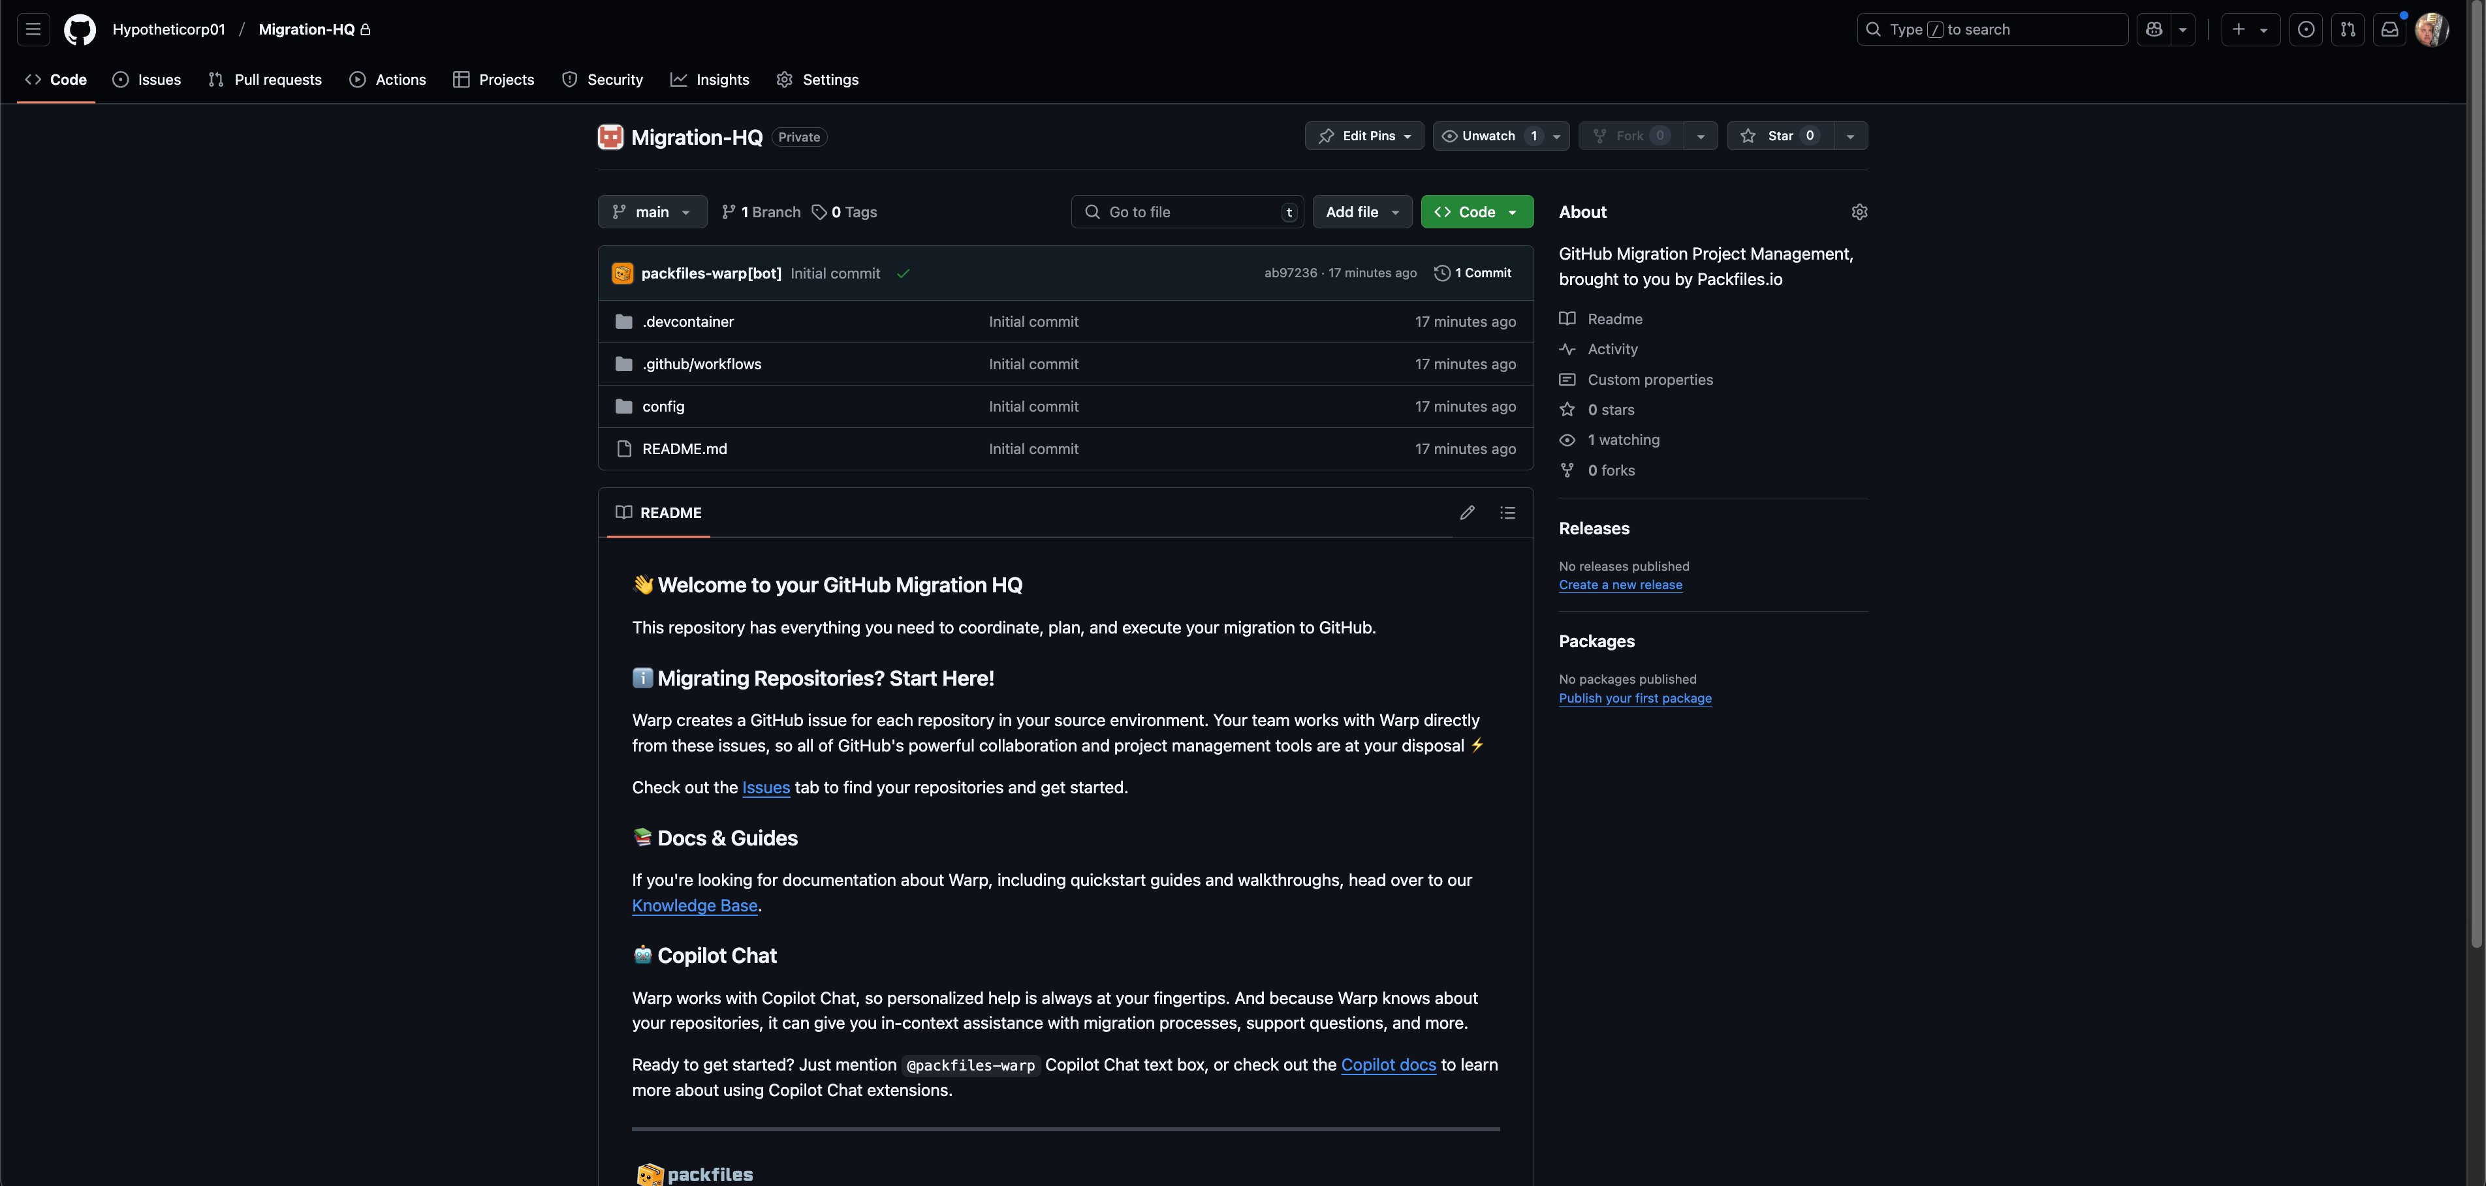
Task: Open the 0 Tags link
Action: pos(844,212)
